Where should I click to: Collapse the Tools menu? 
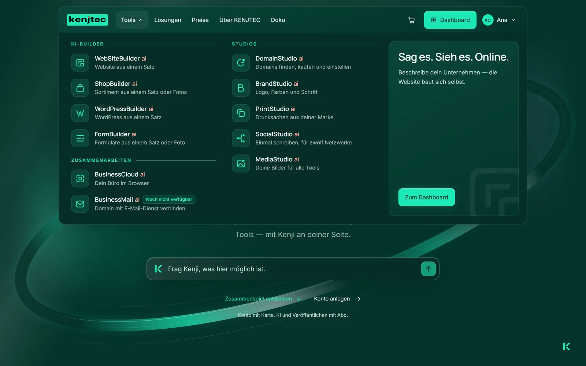[x=132, y=20]
